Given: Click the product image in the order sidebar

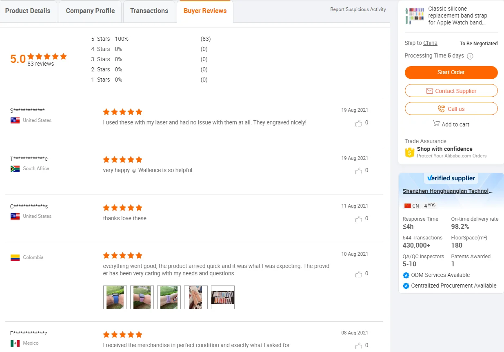Looking at the screenshot, I should (415, 15).
